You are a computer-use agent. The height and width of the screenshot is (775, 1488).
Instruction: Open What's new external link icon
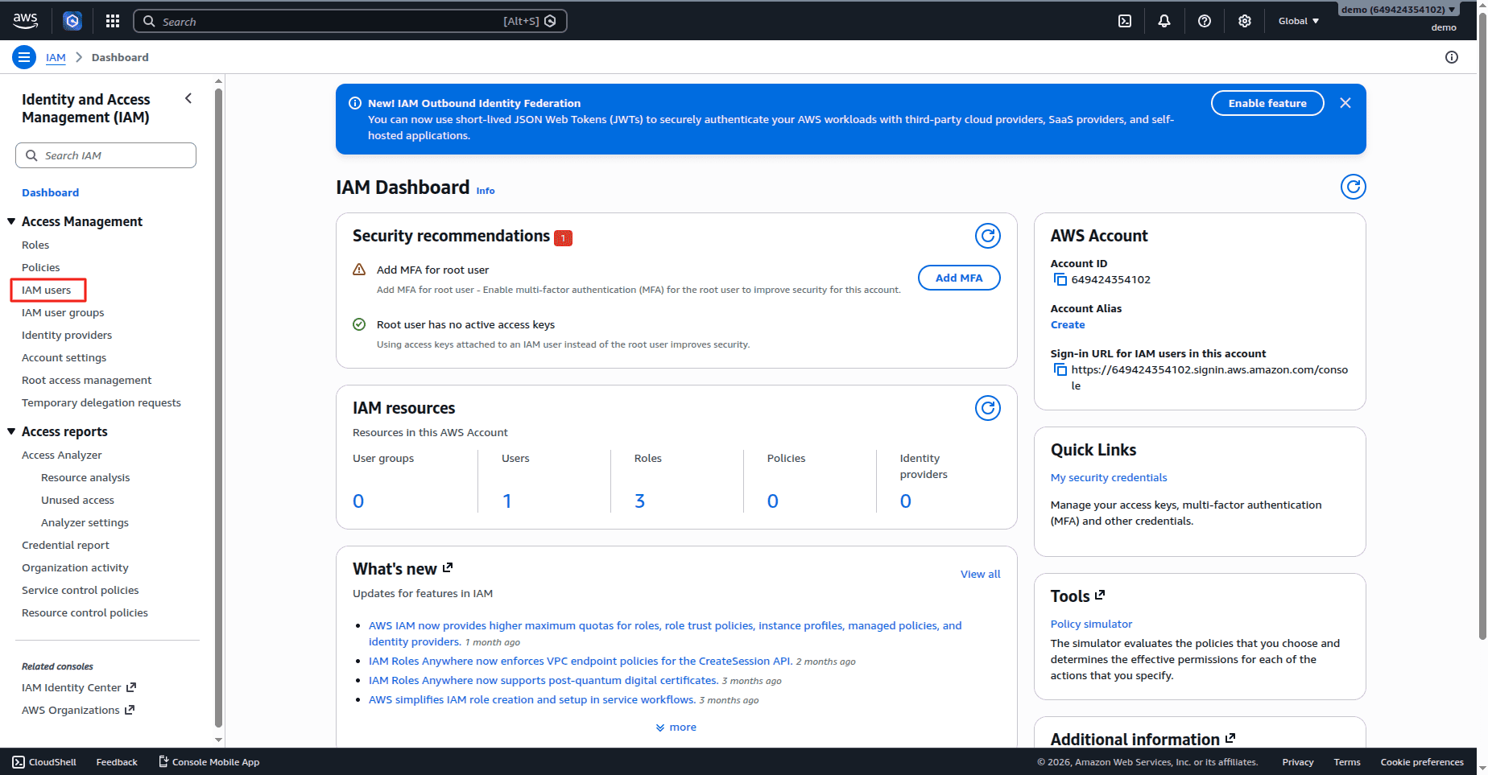tap(448, 567)
